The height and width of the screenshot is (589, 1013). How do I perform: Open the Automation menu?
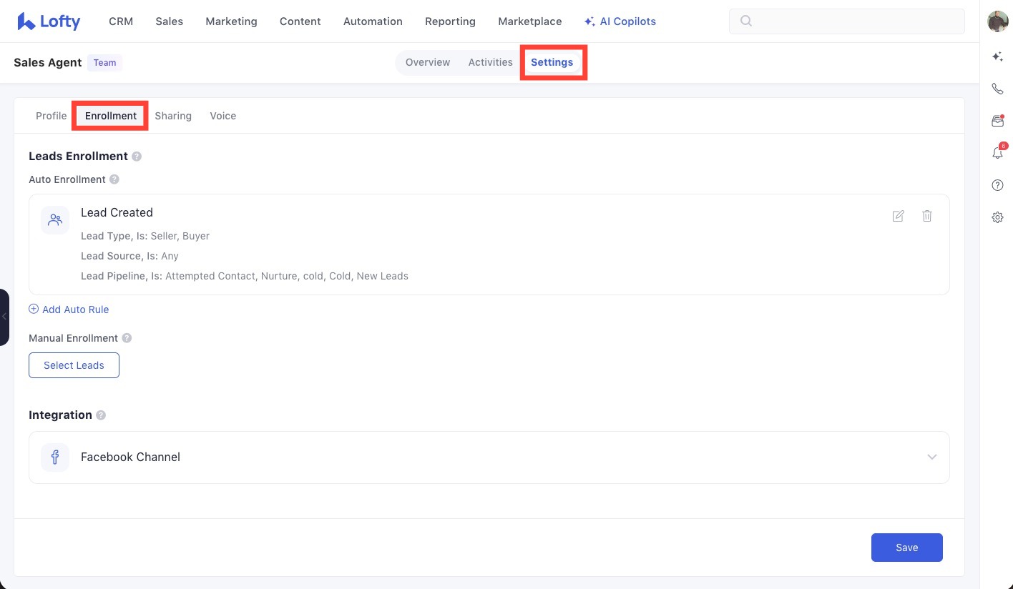point(373,21)
